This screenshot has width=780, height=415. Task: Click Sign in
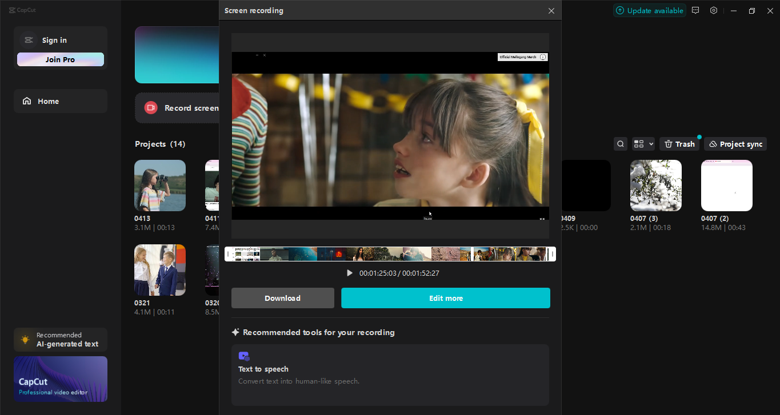(54, 39)
